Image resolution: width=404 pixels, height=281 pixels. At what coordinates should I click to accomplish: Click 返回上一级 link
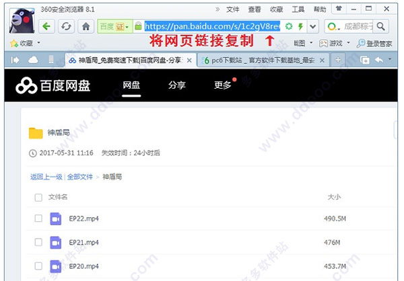click(46, 177)
